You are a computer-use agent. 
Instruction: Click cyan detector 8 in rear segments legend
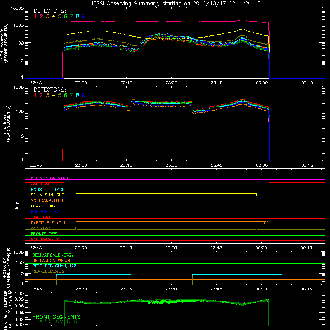[x=78, y=95]
